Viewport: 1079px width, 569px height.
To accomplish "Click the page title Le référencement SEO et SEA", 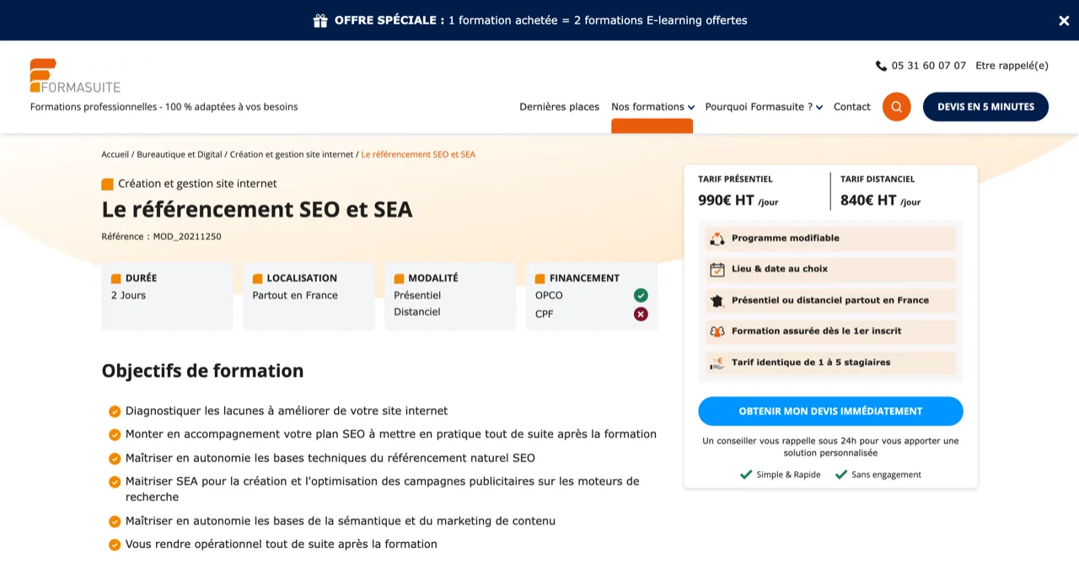I will click(x=257, y=209).
